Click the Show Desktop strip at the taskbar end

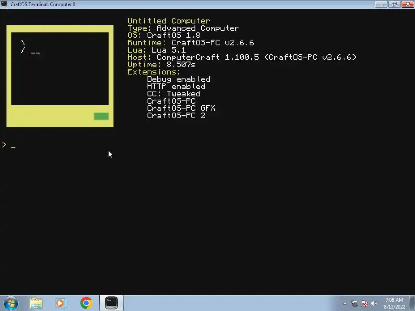click(412, 303)
